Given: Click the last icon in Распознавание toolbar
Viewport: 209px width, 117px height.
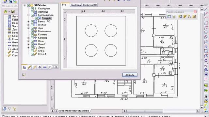Looking at the screenshot, I should pyautogui.click(x=194, y=17).
